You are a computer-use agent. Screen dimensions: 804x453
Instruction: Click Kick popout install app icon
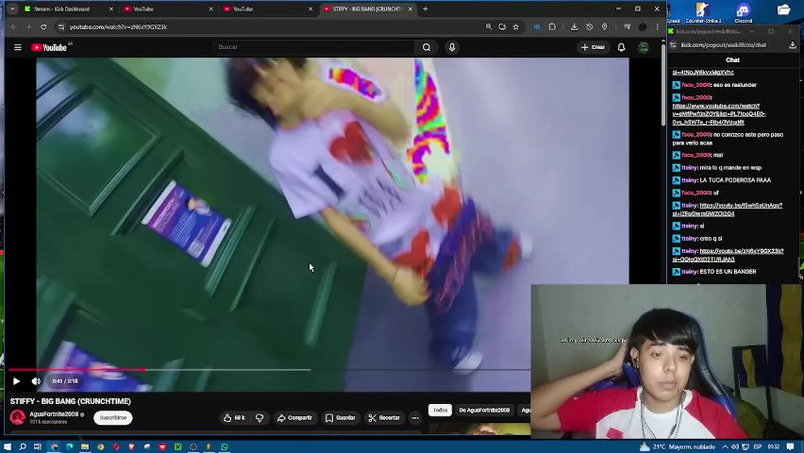pos(793,45)
